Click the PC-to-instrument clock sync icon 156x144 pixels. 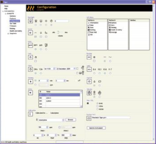click(x=82, y=73)
